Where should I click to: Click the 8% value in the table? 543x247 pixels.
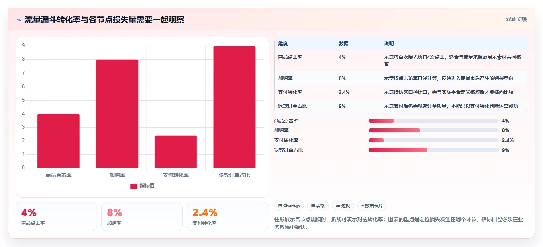pos(342,78)
